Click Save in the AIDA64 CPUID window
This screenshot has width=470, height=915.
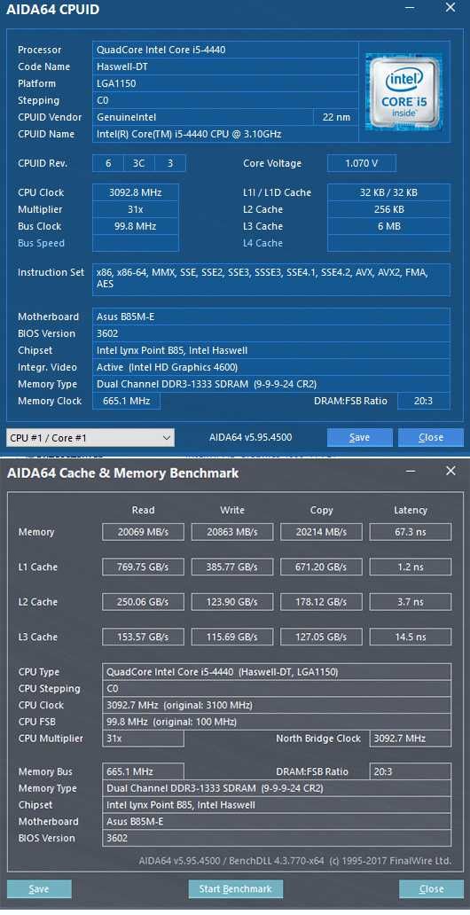[x=360, y=438]
